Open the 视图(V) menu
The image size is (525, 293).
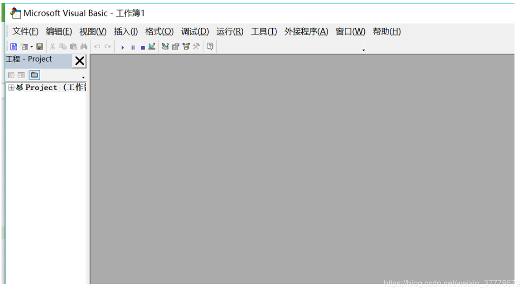point(93,31)
